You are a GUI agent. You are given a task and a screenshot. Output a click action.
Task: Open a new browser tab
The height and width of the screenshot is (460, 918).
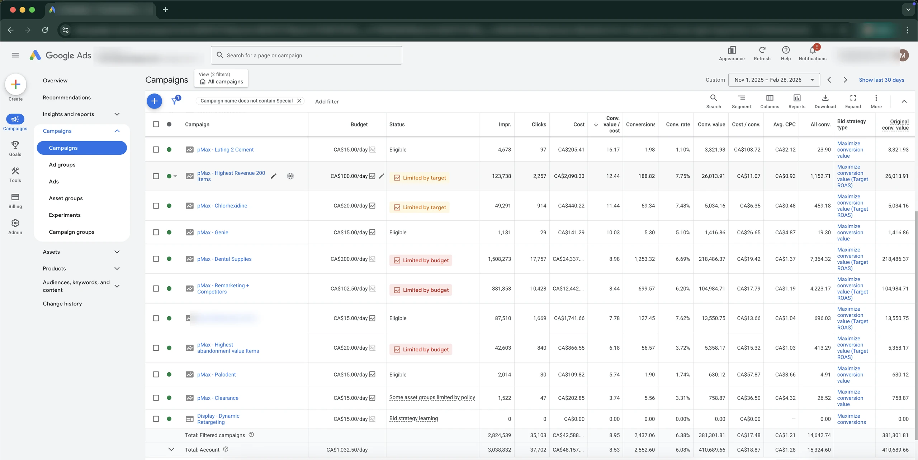point(165,10)
